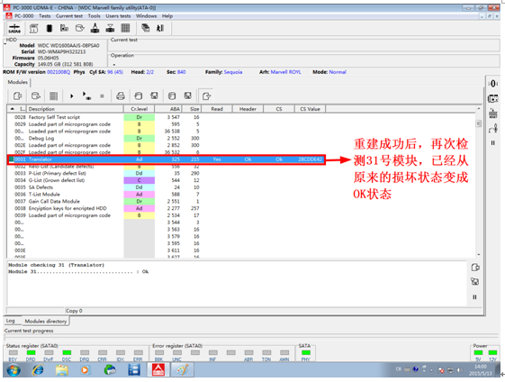Click the running figure icon in top toolbar
The width and height of the screenshot is (505, 382).
(x=160, y=28)
